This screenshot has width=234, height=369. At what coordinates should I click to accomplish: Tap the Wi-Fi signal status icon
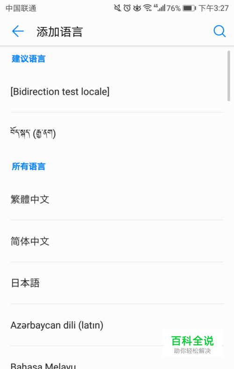click(x=148, y=8)
